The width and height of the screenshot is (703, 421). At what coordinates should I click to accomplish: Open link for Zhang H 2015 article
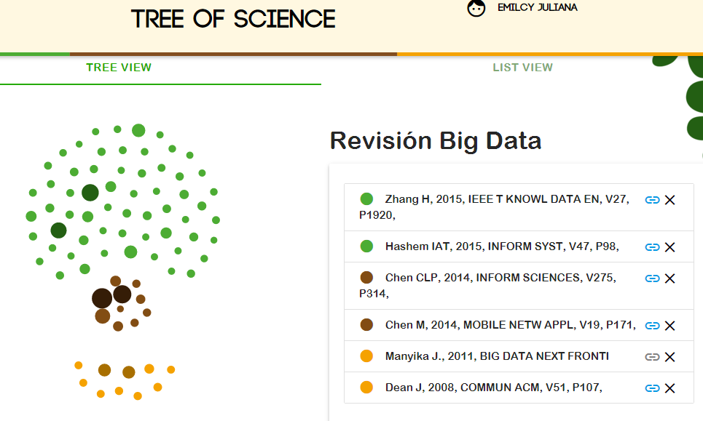[x=652, y=200]
